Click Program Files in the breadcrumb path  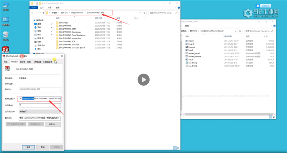click(x=77, y=13)
